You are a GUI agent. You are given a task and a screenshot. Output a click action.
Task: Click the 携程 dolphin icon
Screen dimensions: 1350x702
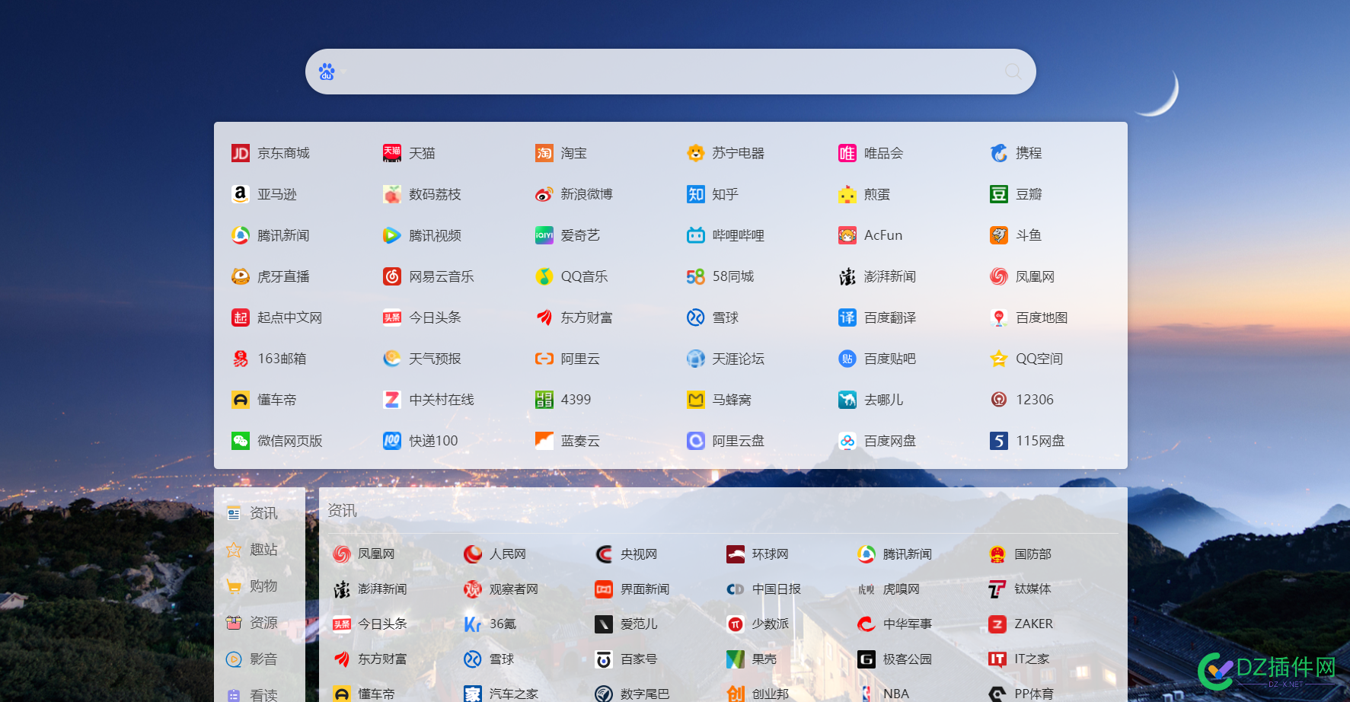[x=999, y=153]
